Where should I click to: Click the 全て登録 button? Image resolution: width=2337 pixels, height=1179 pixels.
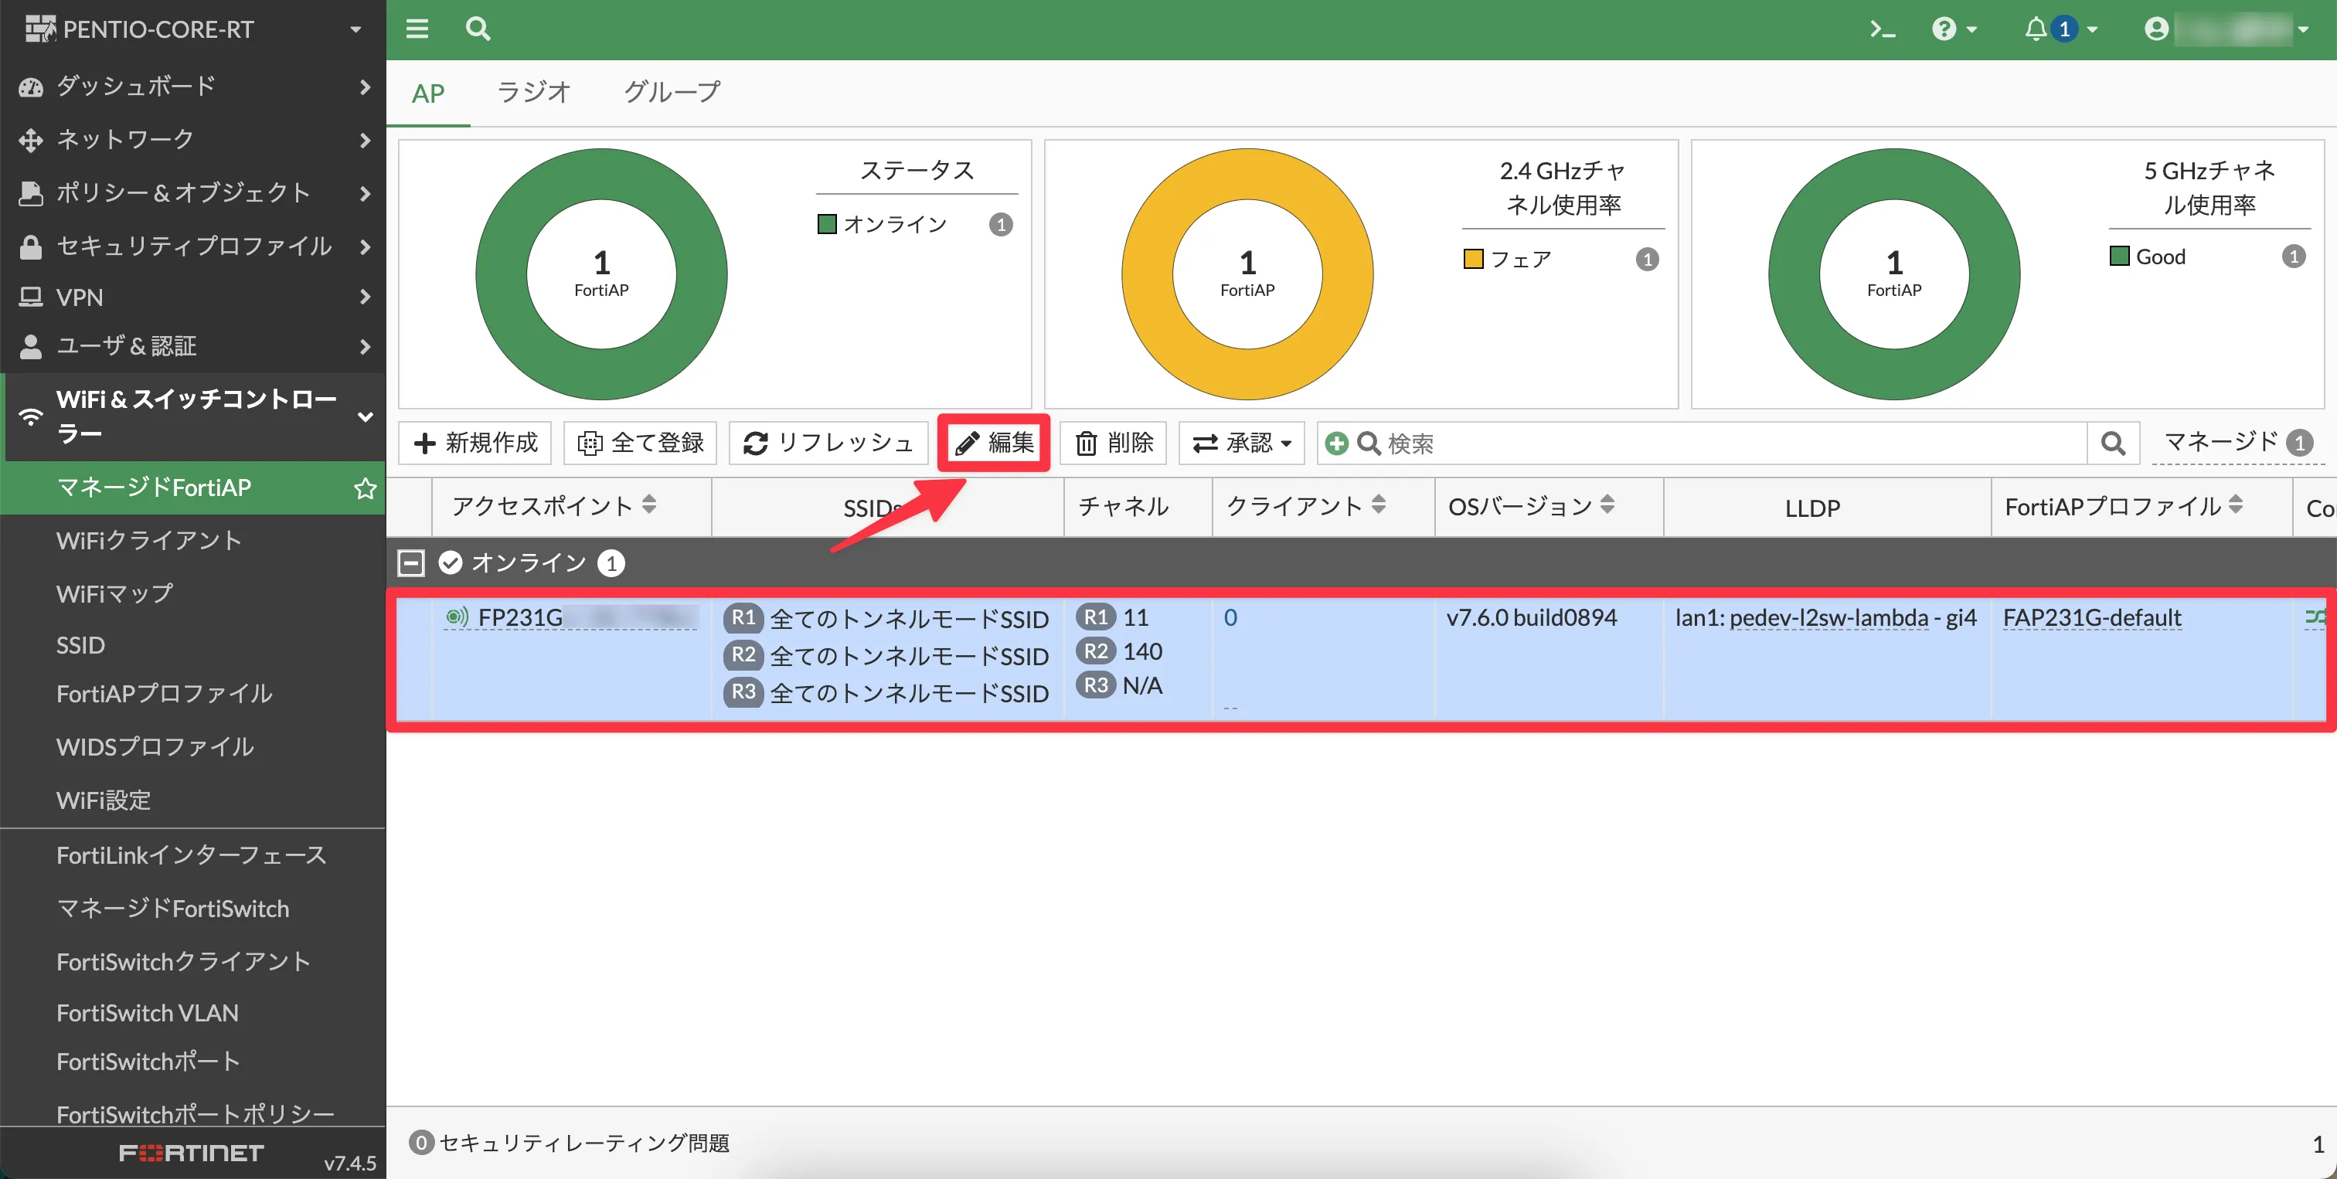(641, 443)
